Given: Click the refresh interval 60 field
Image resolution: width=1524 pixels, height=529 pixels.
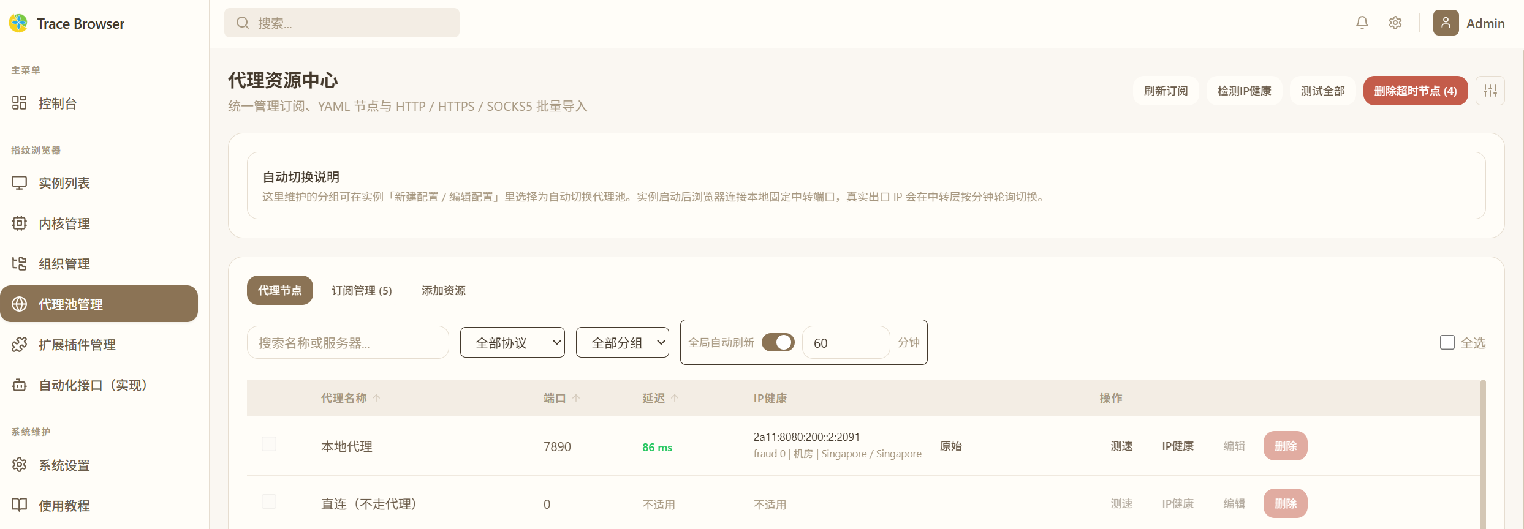Looking at the screenshot, I should coord(846,342).
